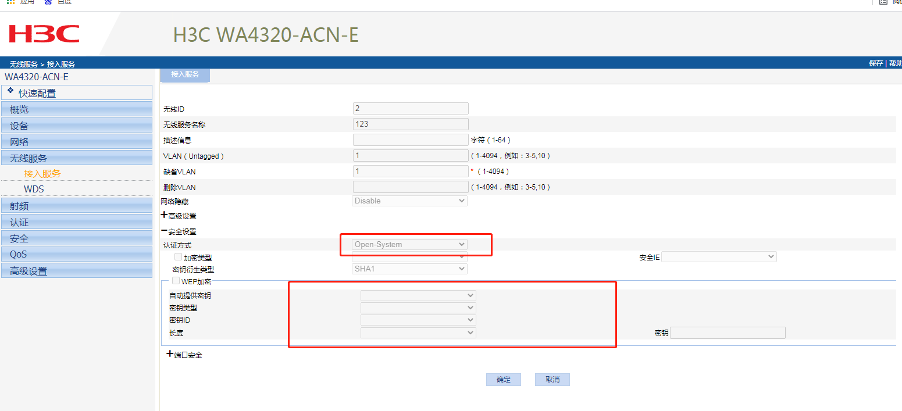Select 接入服务 in the sidebar

[x=42, y=173]
